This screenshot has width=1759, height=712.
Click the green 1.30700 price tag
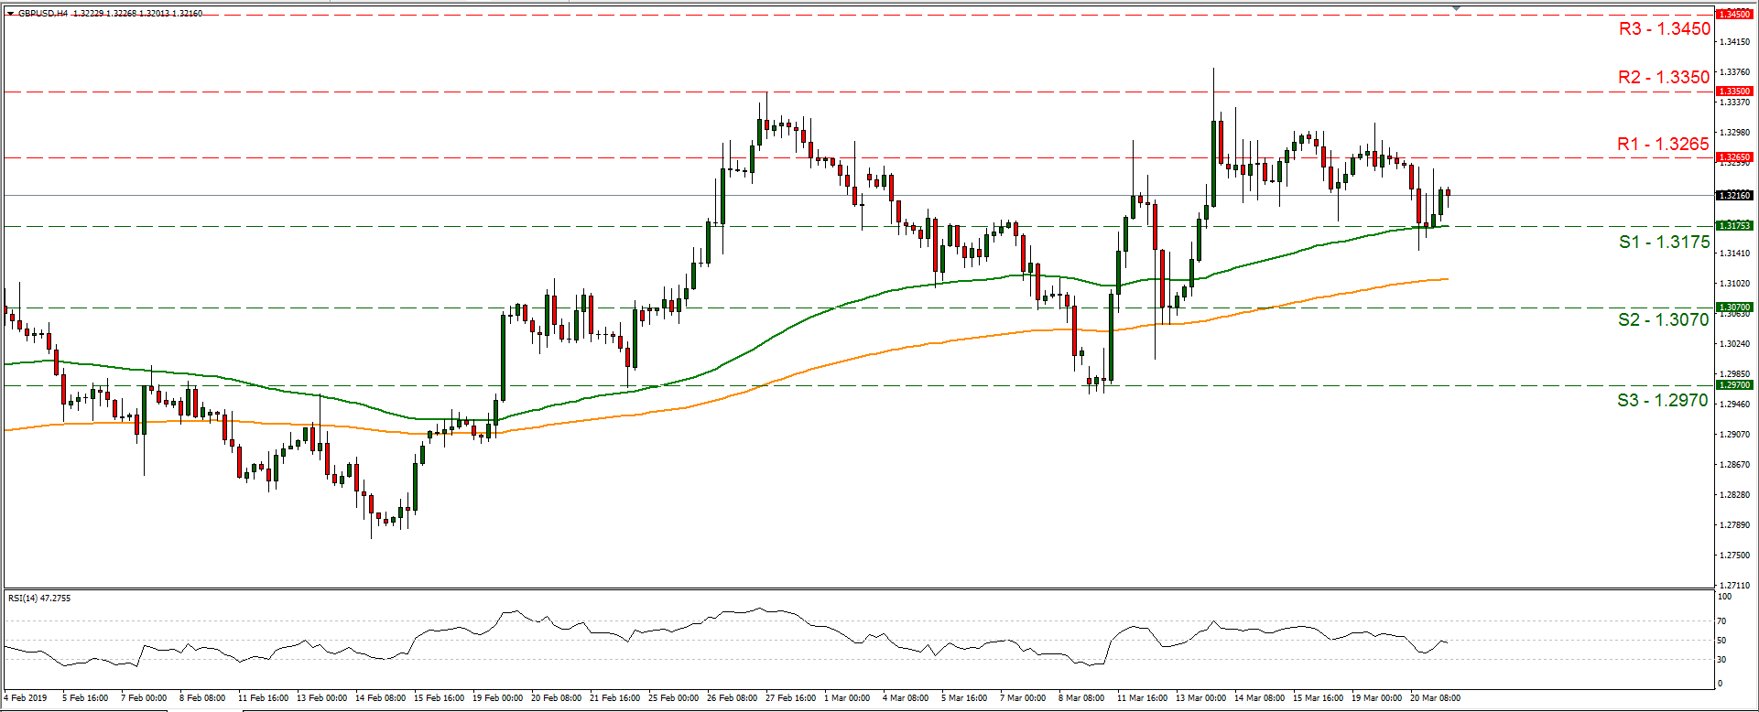tap(1733, 307)
